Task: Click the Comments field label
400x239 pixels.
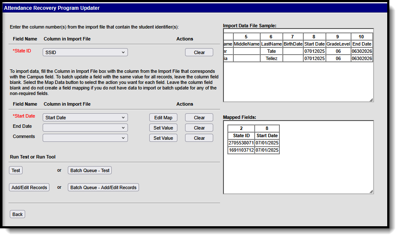Action: (24, 136)
